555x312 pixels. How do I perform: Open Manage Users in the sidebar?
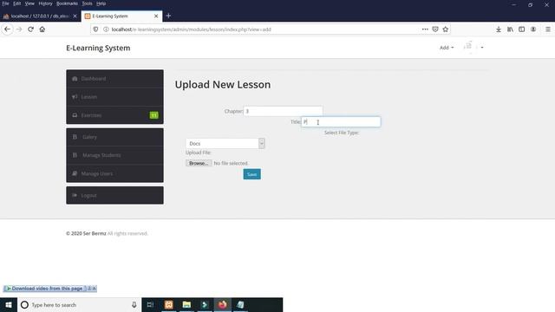[x=114, y=173]
